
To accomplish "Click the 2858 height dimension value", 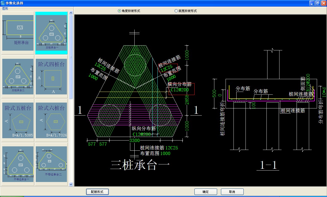I will click(187, 100).
